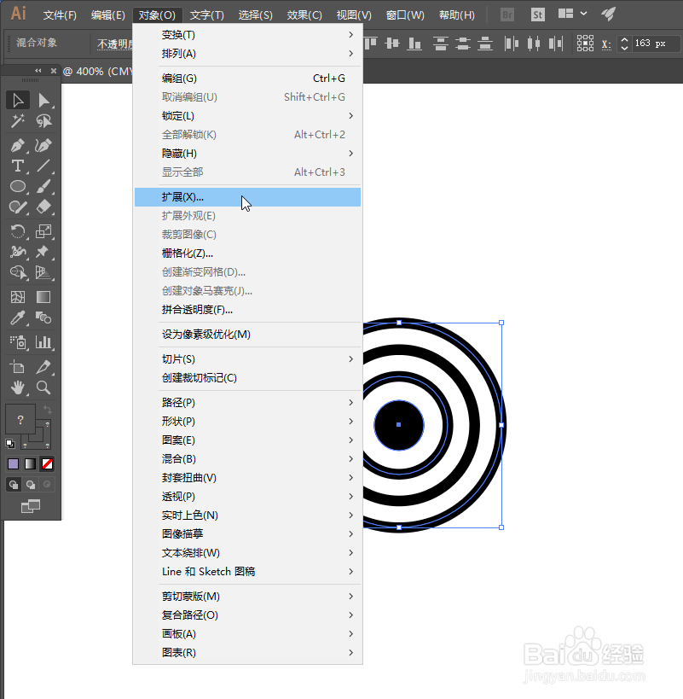Select the Hand tool
683x699 pixels.
(18, 387)
